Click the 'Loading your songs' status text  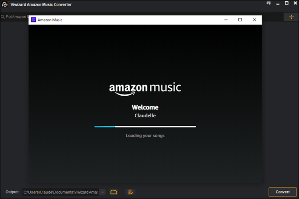[x=145, y=135]
